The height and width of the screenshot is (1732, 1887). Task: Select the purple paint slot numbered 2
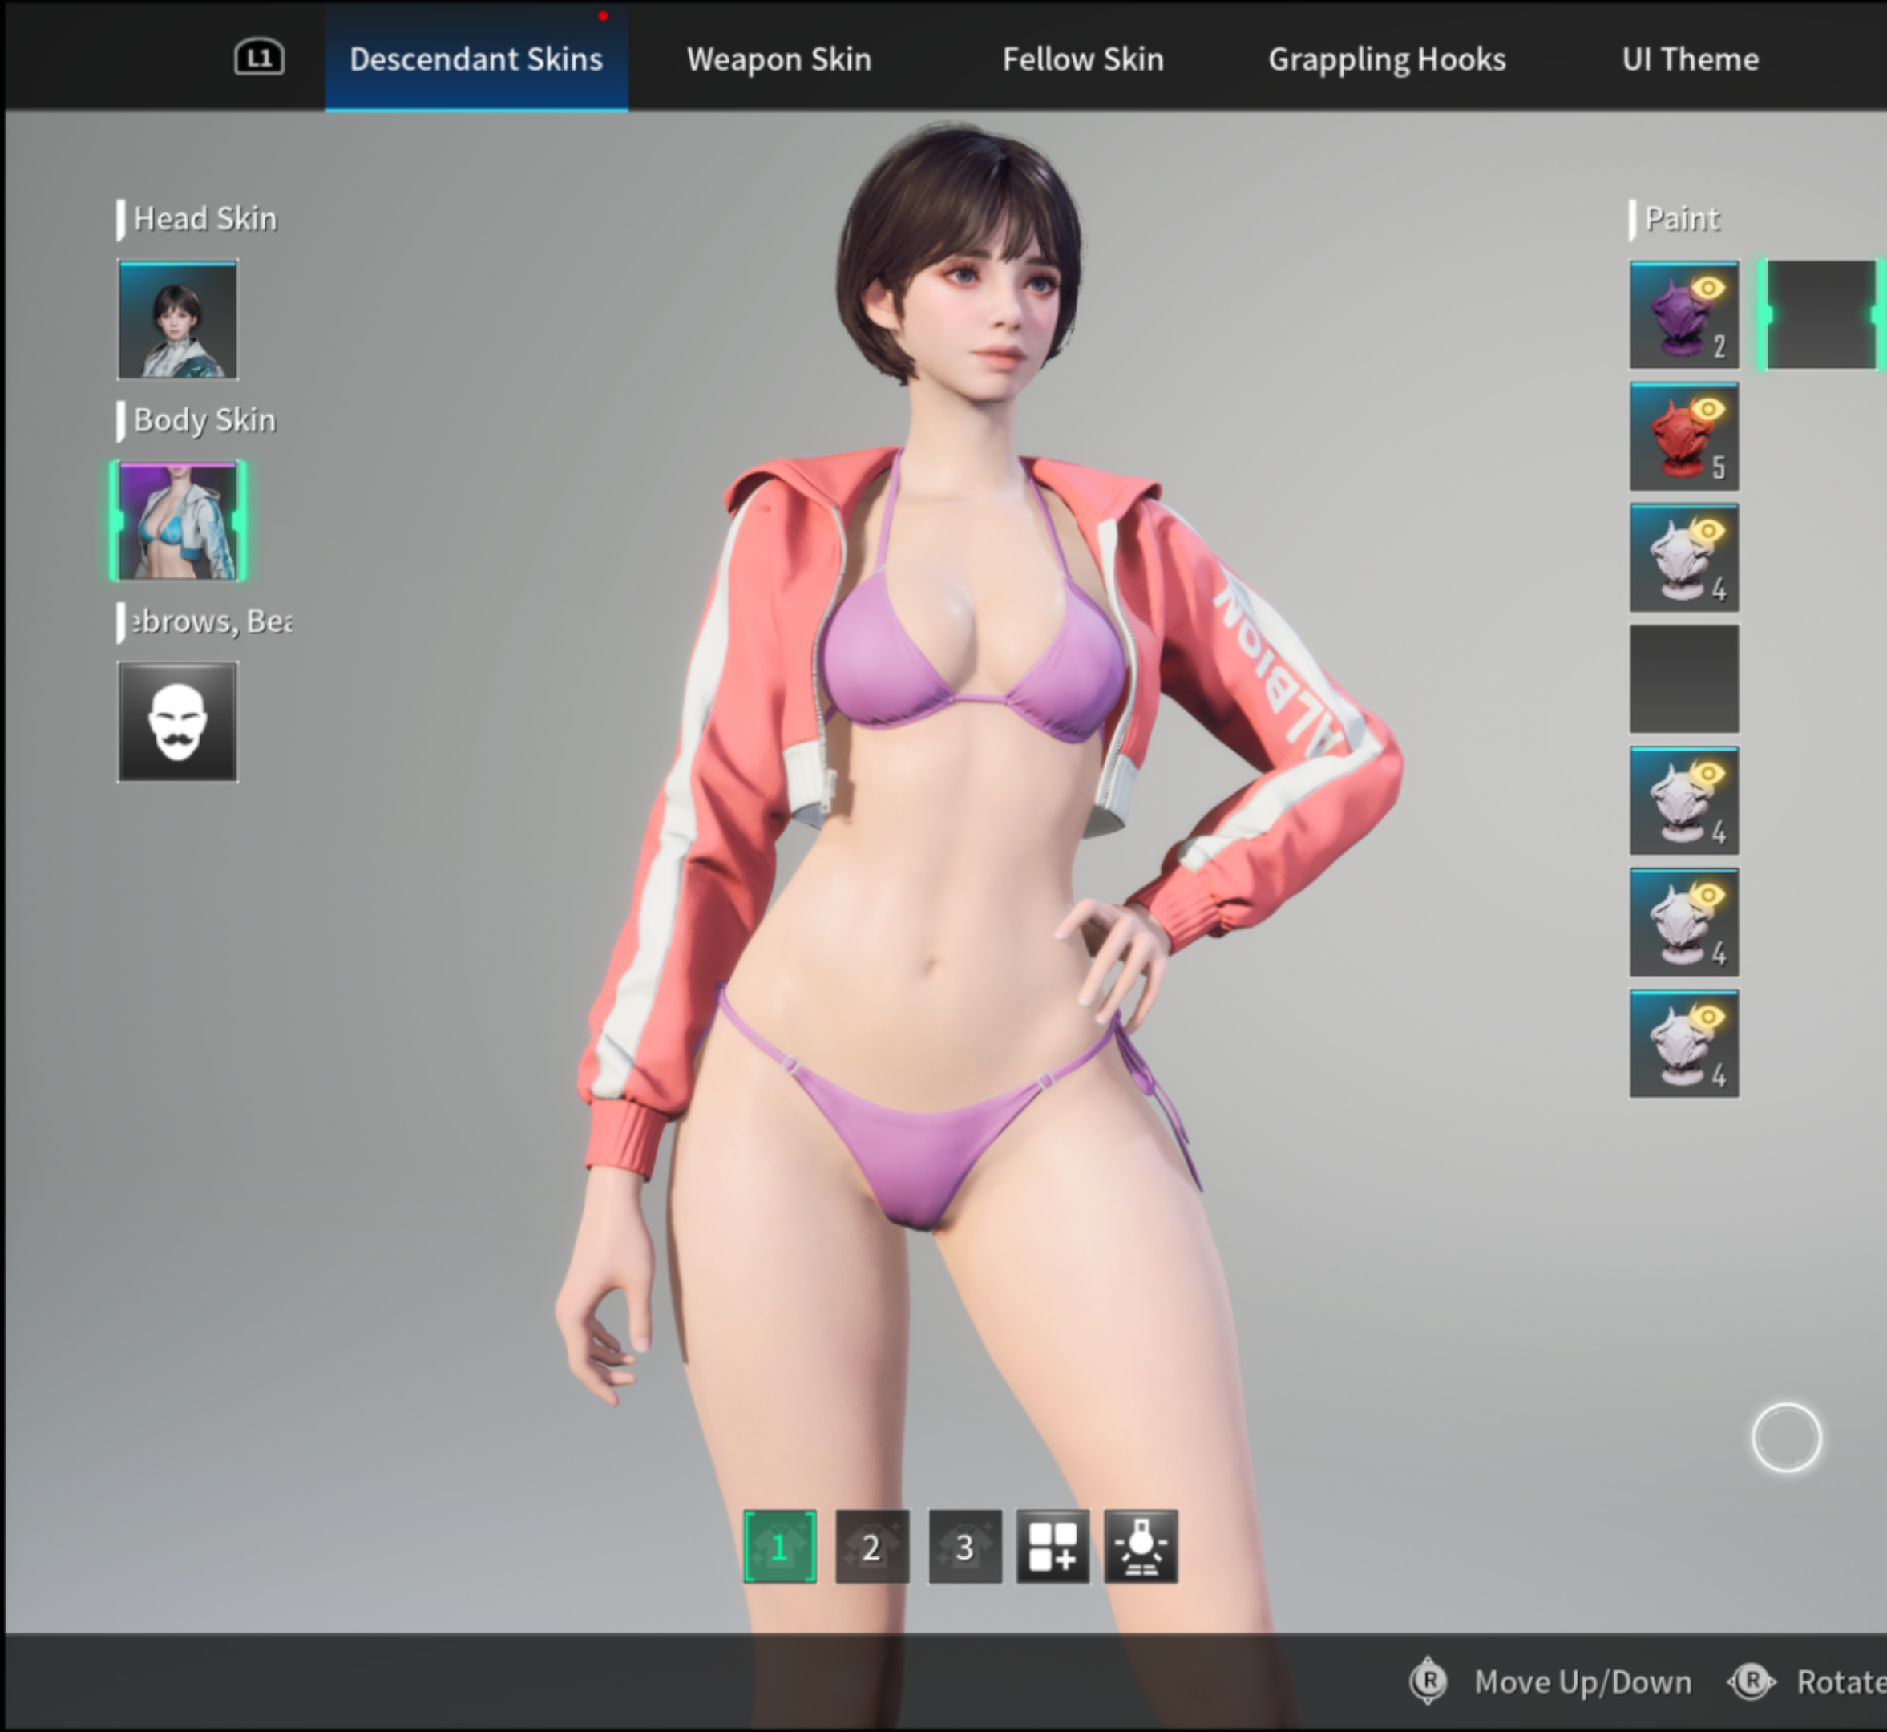point(1685,315)
